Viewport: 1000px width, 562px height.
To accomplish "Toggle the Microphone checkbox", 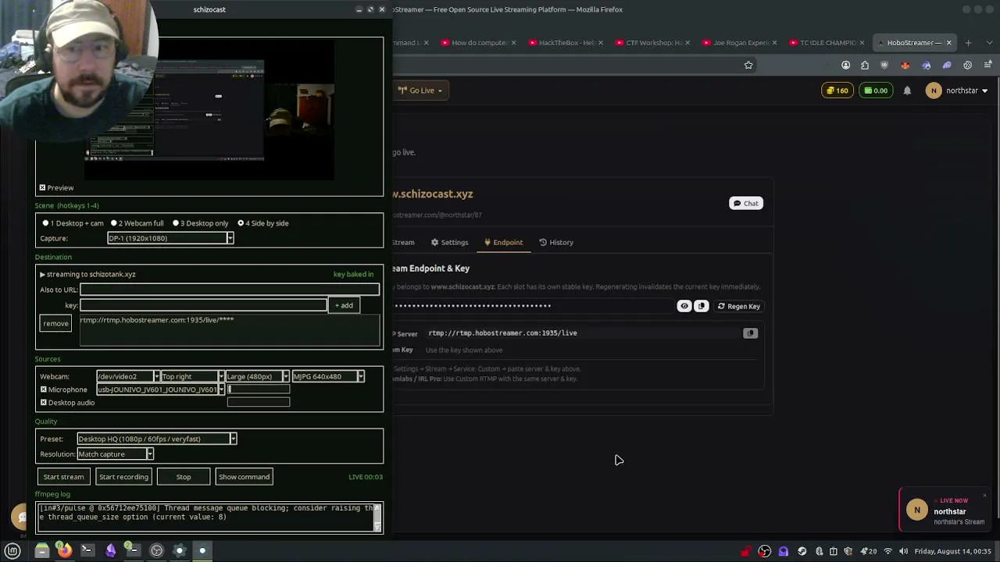I will coord(44,389).
